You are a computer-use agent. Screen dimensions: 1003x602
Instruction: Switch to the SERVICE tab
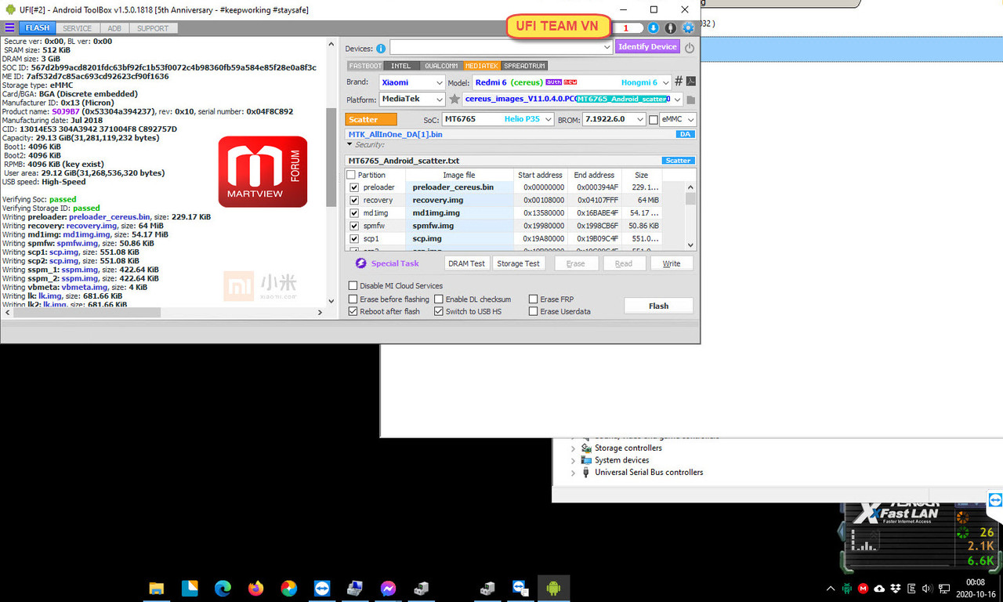coord(78,28)
